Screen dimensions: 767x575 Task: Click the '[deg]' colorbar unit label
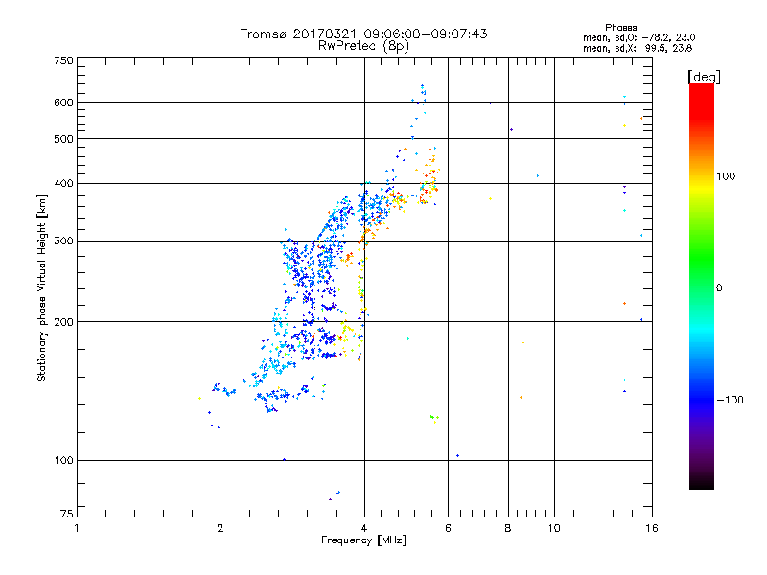704,77
